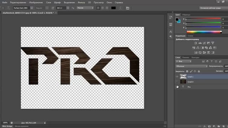Click the warp text icon
Viewport: 228px width, 128px height.
click(120, 8)
